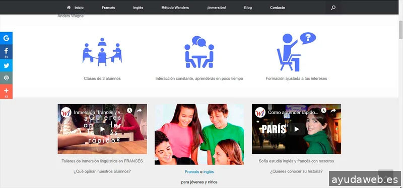Open the search magnifier in the navbar
The image size is (403, 188).
[333, 8]
